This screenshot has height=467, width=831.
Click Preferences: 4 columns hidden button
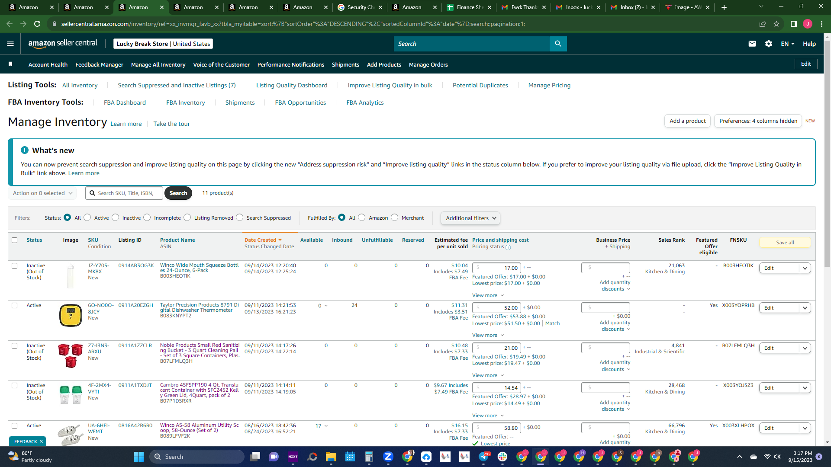(758, 121)
